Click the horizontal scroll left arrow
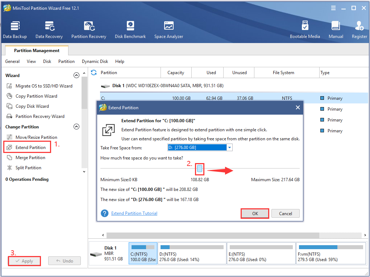Screen dimensions: 370x277 [x=103, y=235]
